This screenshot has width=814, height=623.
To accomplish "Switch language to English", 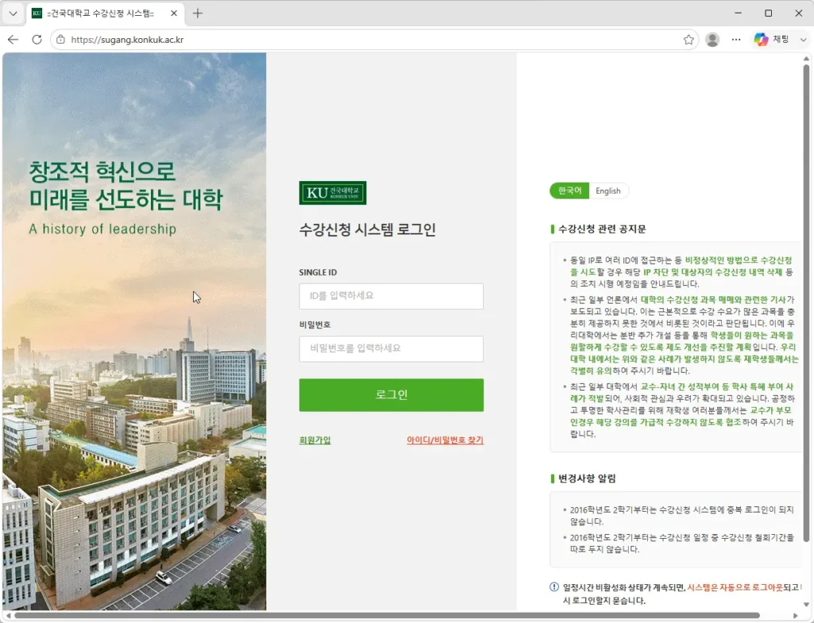I will click(x=608, y=191).
